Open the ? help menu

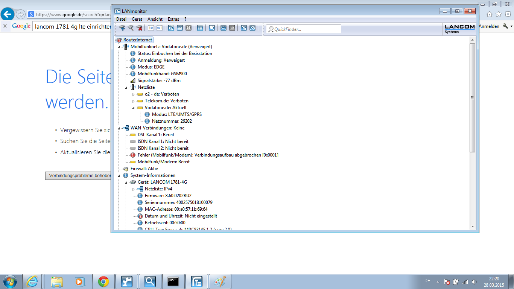click(185, 19)
